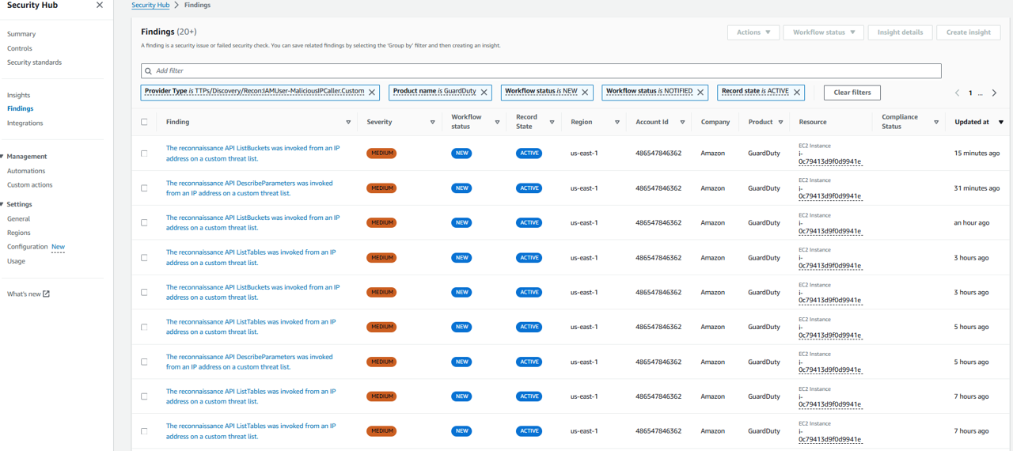Remove the Product name GuardDuty filter
The height and width of the screenshot is (451, 1013).
484,92
